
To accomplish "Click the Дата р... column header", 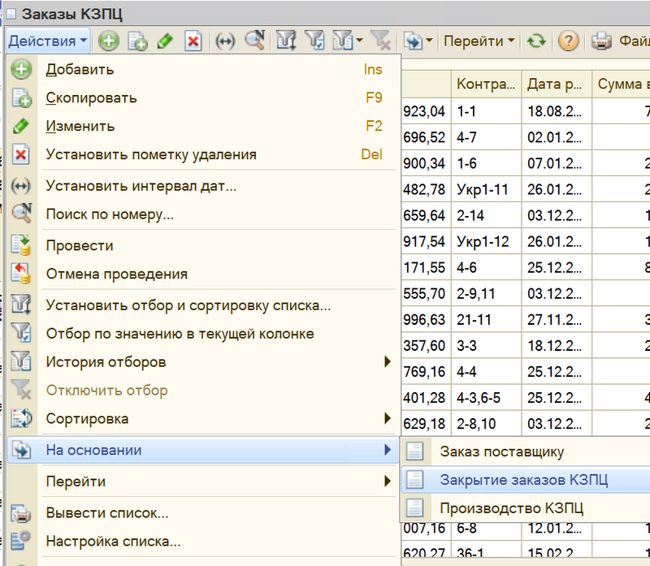I will pos(556,84).
